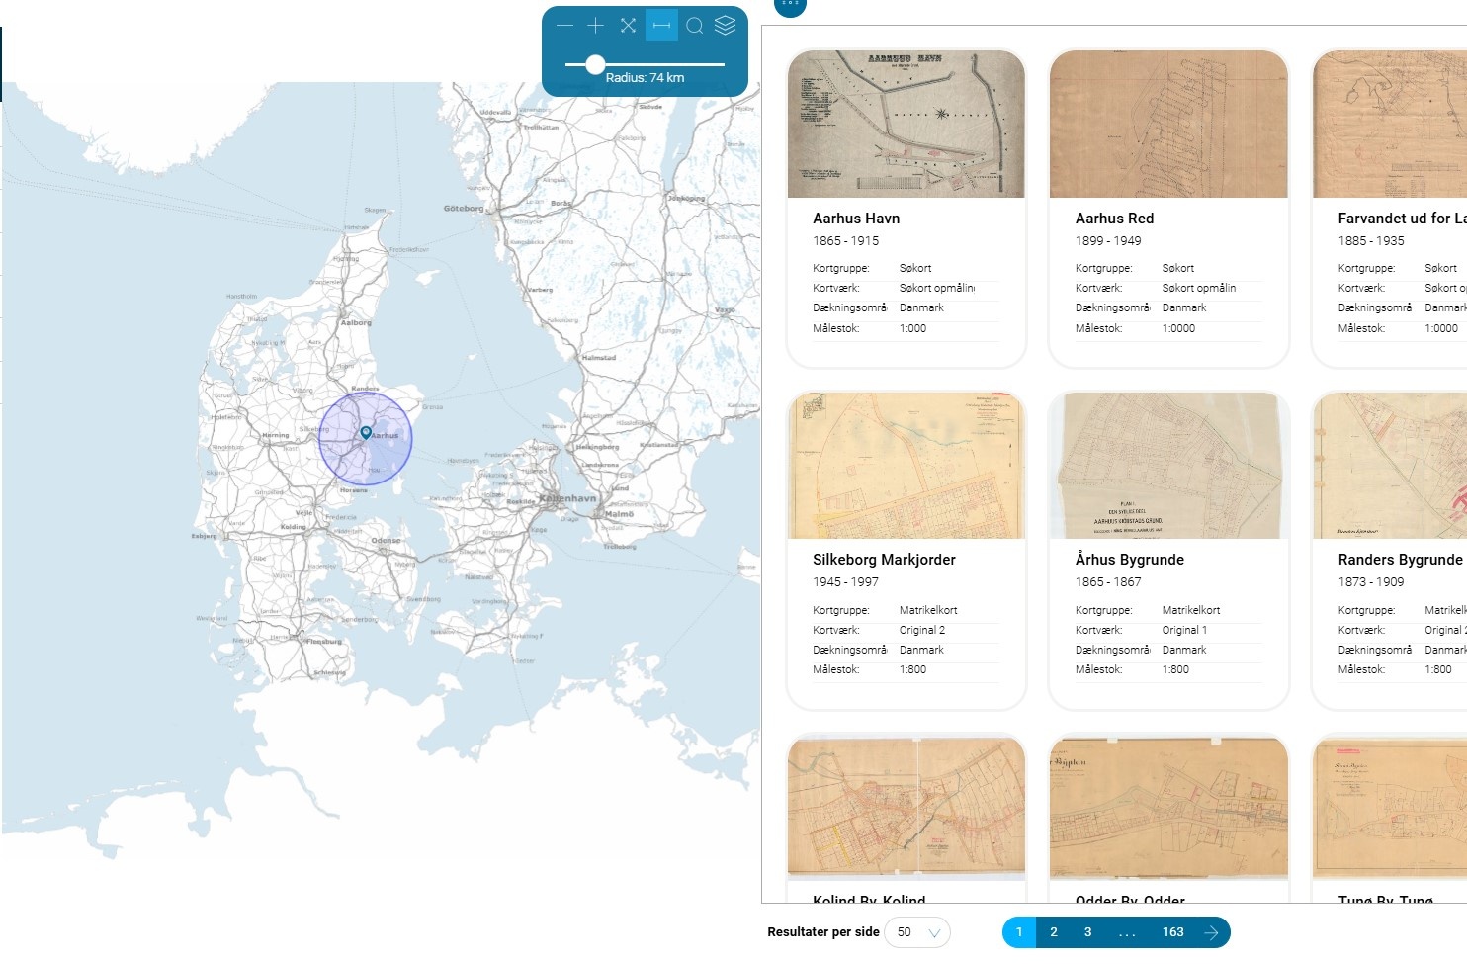This screenshot has height=964, width=1467.
Task: Click Matrikelkort value on Silkeborg Markjorder card
Action: point(928,610)
